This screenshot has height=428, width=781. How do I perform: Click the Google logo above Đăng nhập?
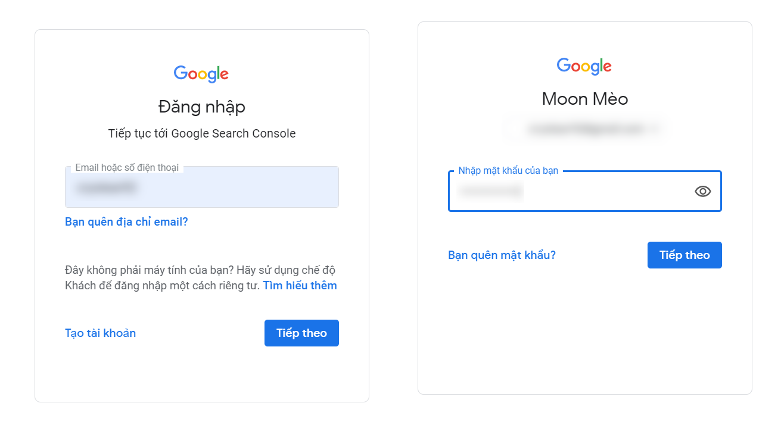(201, 74)
